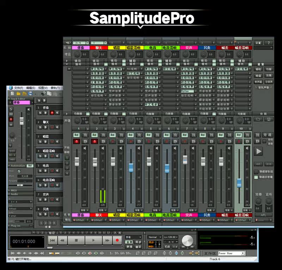Mute mixer channel 10
The width and height of the screenshot is (282, 270).
click(247, 142)
